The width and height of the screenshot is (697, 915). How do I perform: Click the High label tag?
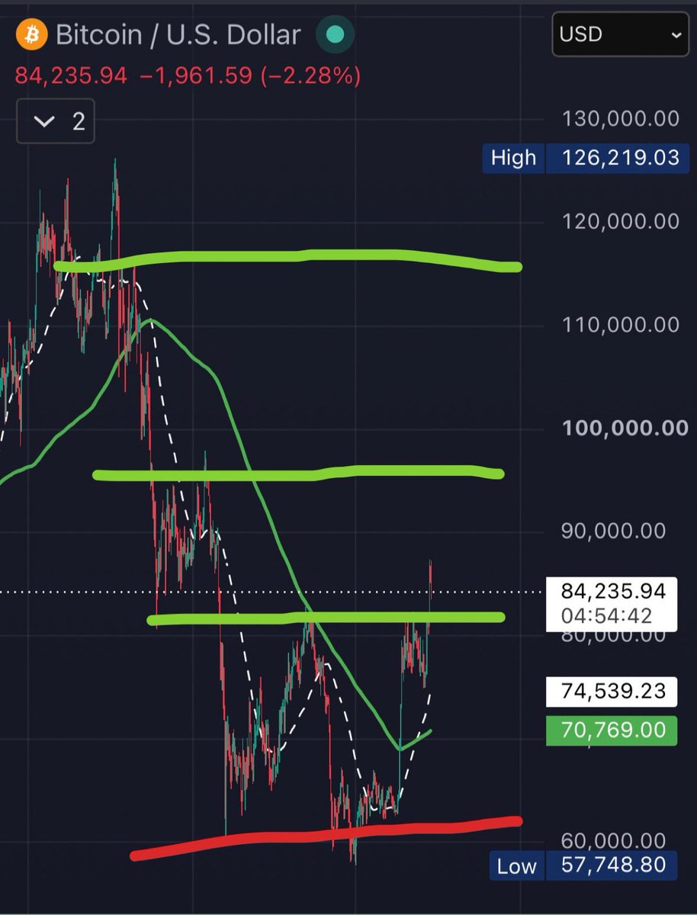[x=513, y=158]
